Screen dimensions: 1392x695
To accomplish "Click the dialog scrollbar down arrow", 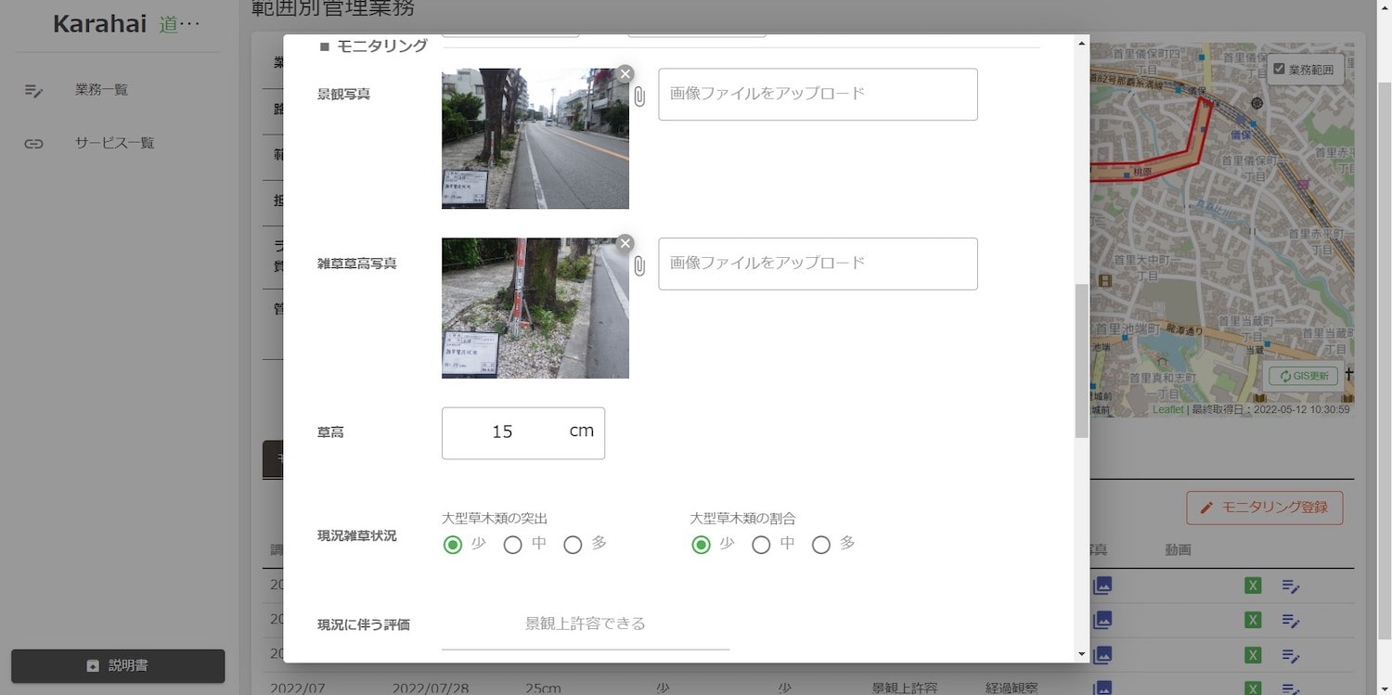I will [x=1081, y=654].
